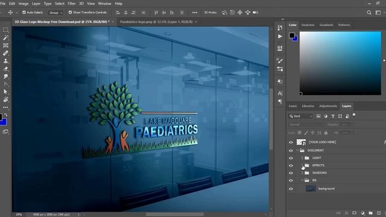Select the Path Selection arrow tool
Image resolution: width=386 pixels, height=217 pixels.
[x=5, y=92]
